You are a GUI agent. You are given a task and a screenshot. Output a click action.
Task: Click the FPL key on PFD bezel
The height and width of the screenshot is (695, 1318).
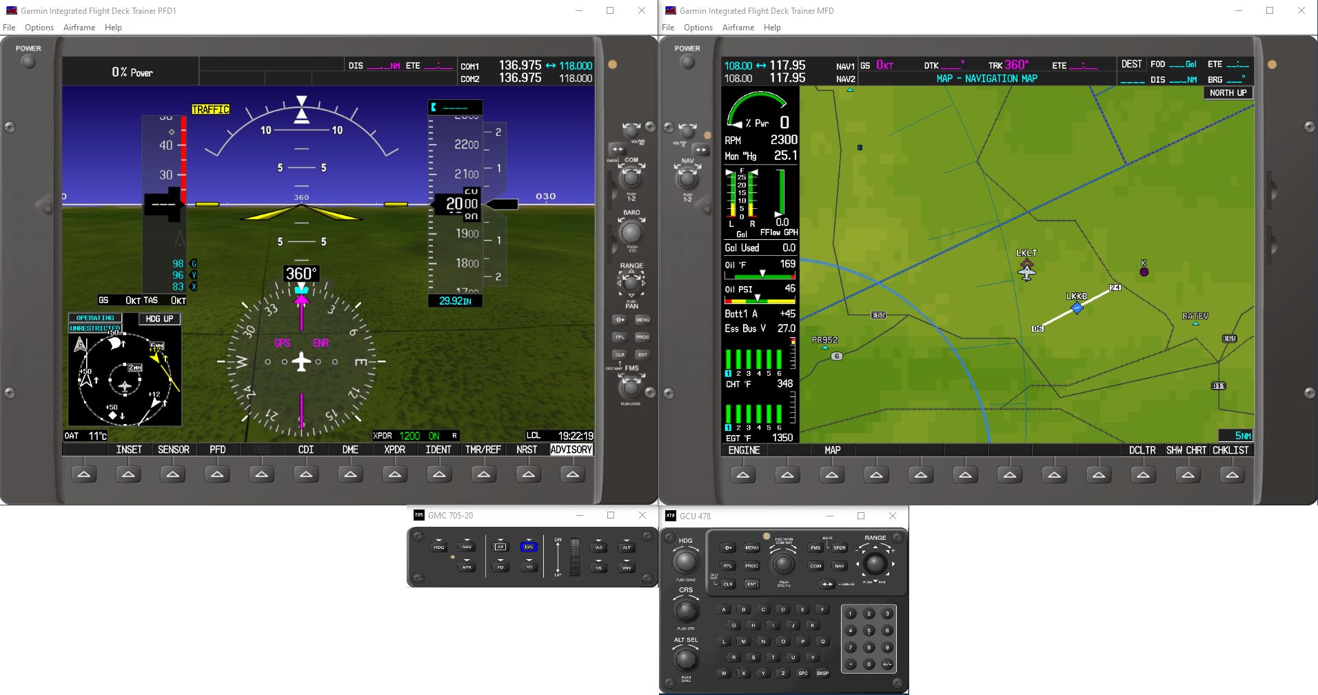click(620, 337)
